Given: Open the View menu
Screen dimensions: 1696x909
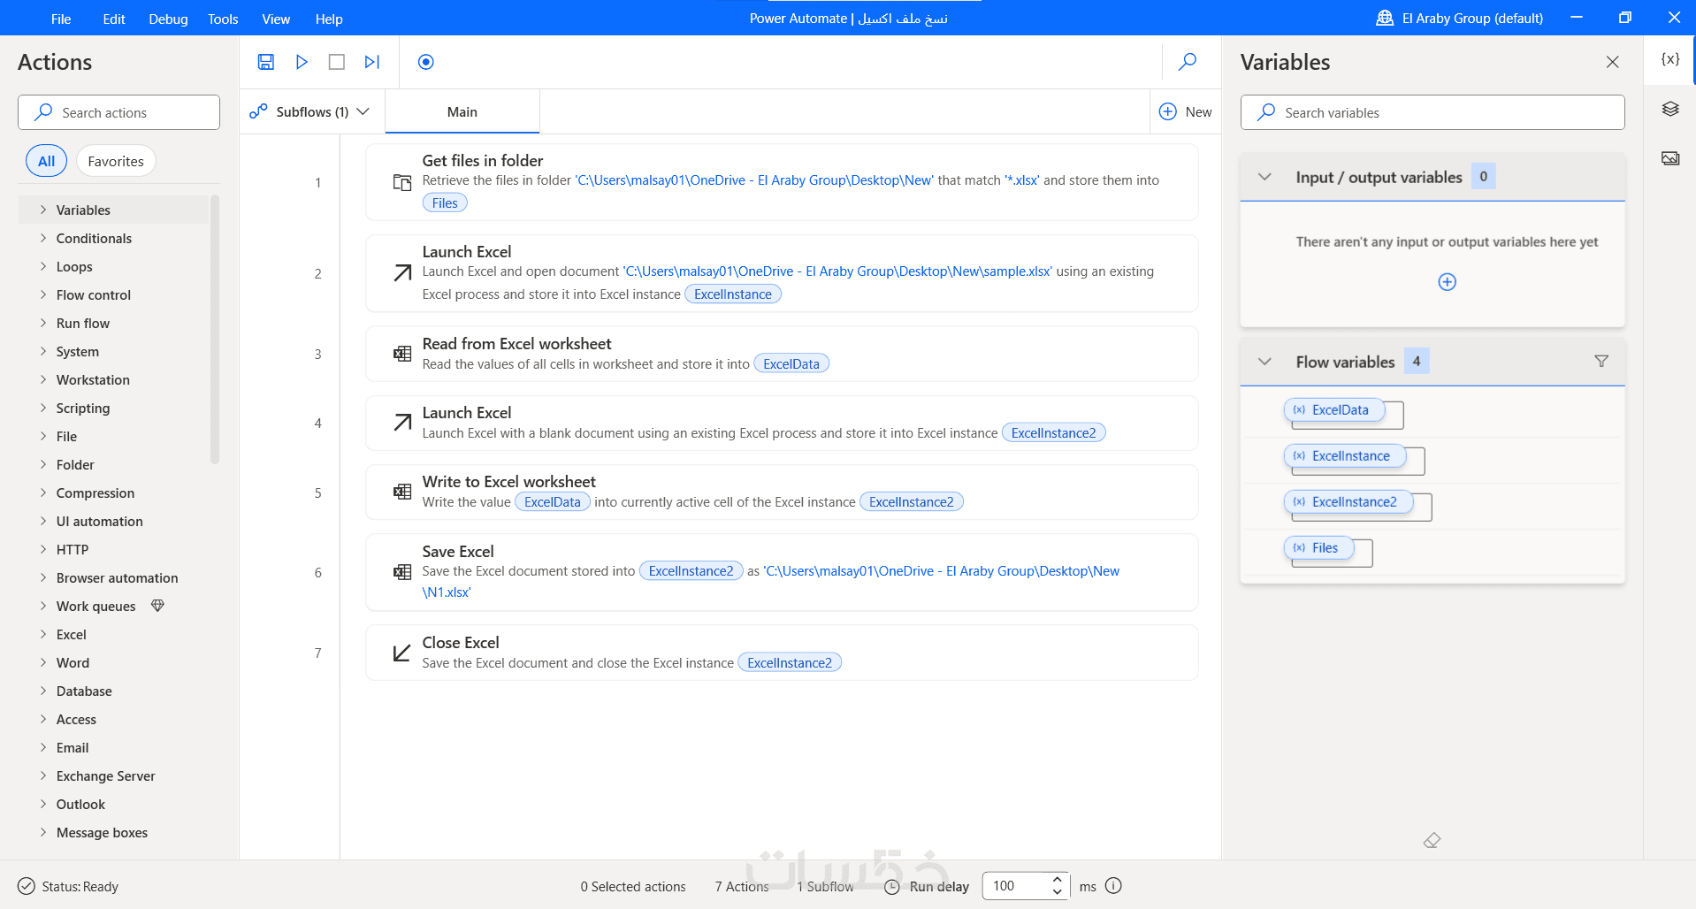Looking at the screenshot, I should click(x=276, y=19).
